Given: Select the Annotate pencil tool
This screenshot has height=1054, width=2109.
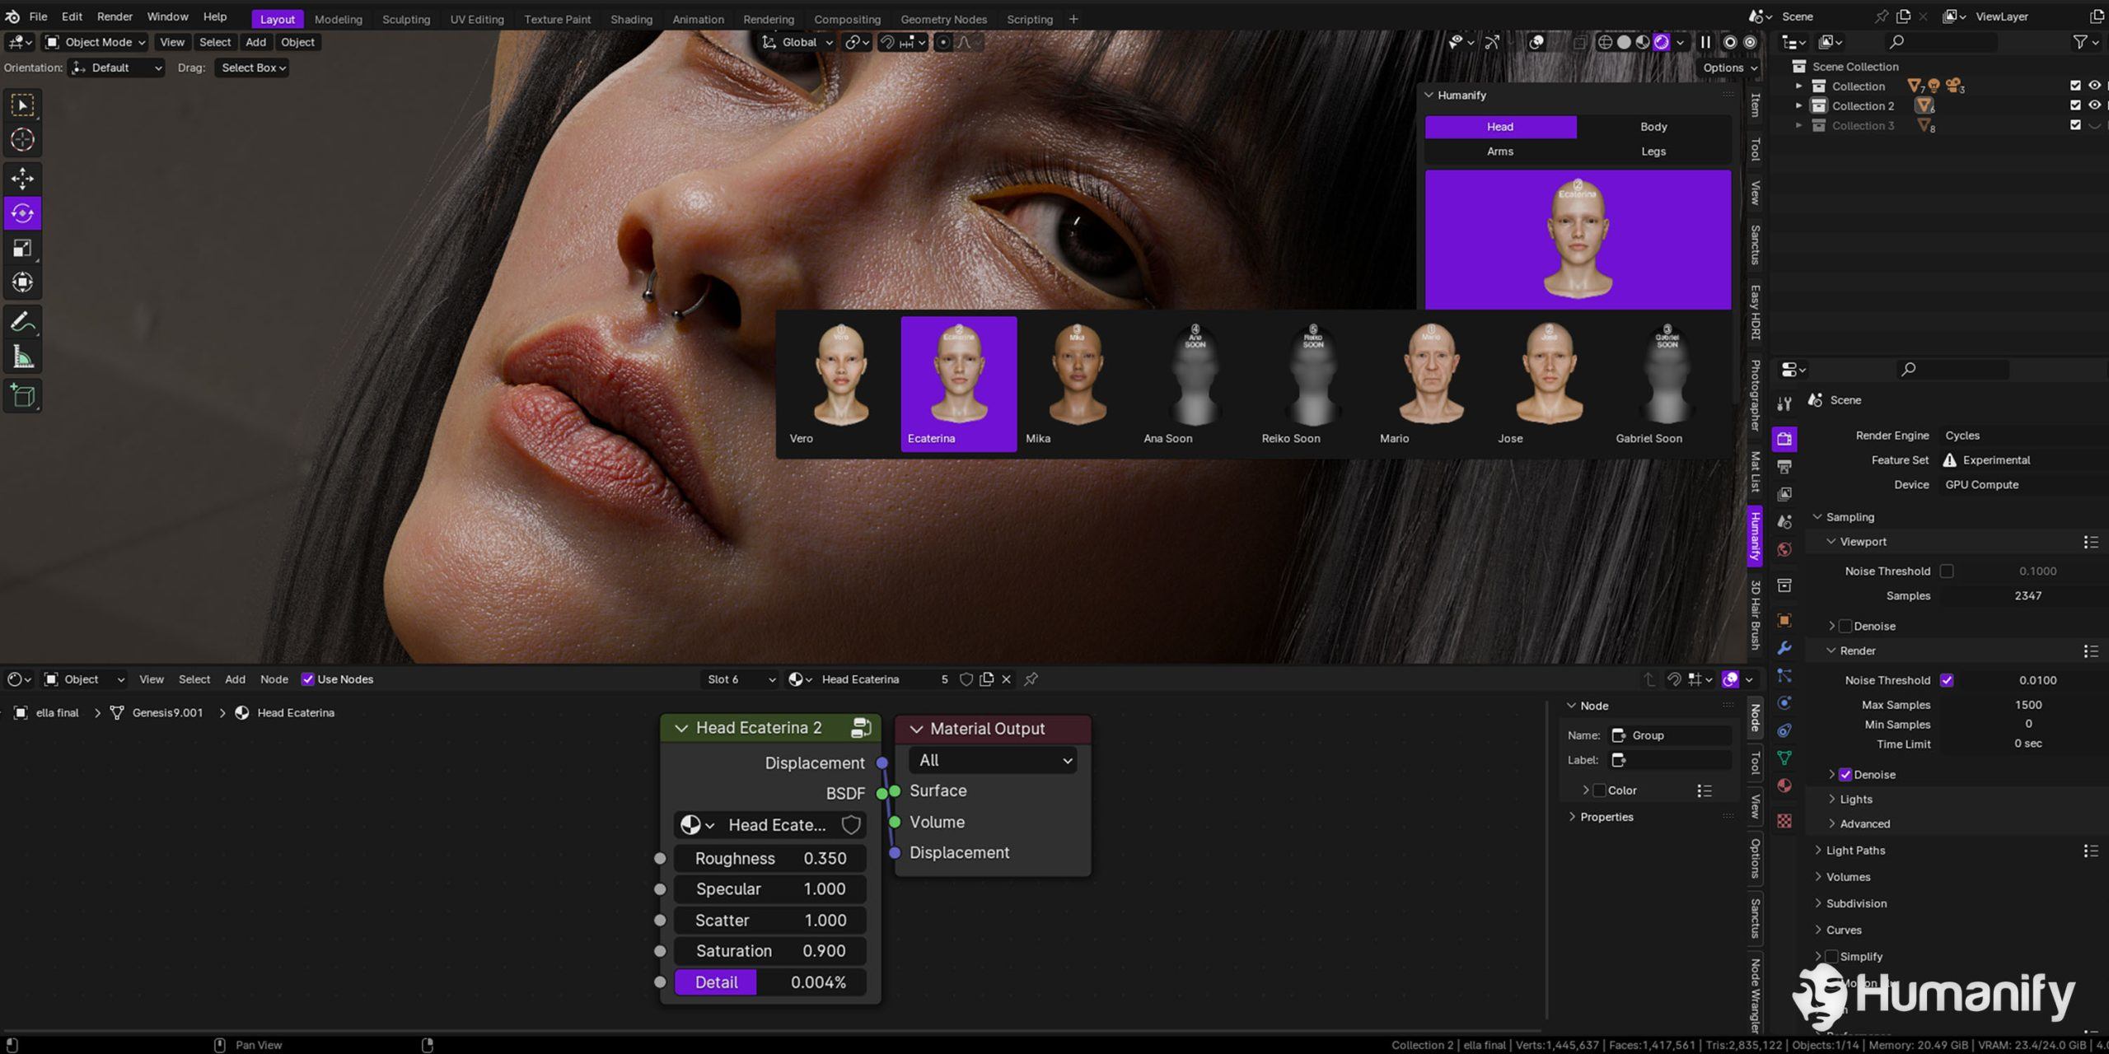Looking at the screenshot, I should (x=22, y=322).
